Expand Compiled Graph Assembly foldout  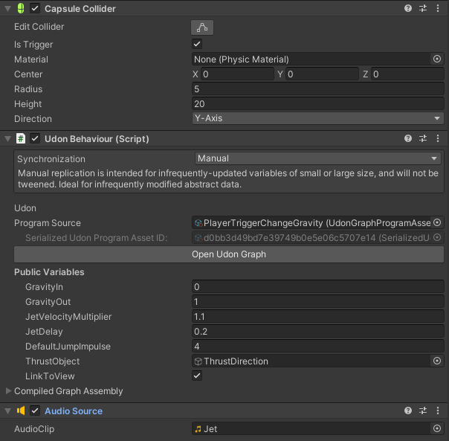tap(9, 390)
